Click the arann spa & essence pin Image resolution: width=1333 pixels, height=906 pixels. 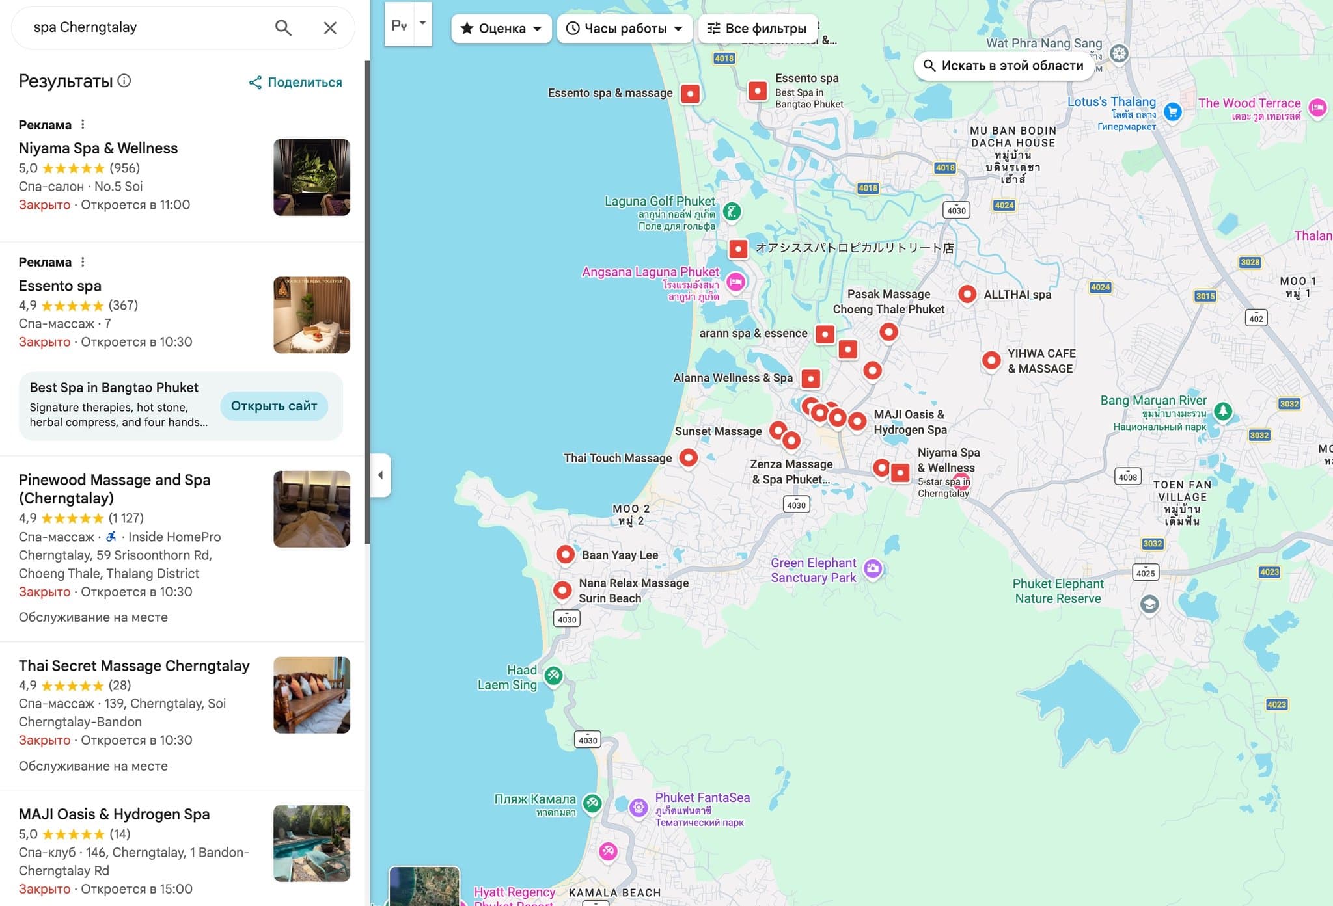point(825,334)
